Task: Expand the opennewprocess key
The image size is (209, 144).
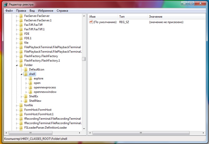Action: point(26,88)
